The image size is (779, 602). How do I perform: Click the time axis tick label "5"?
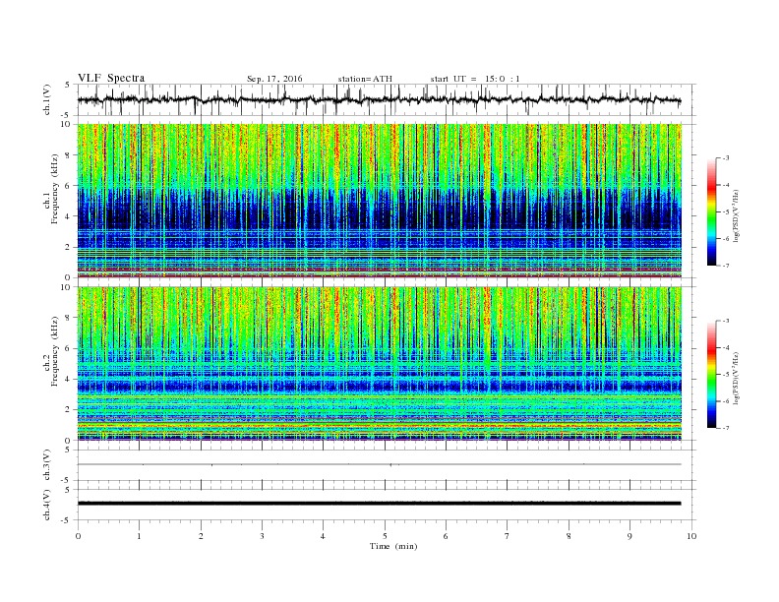[385, 536]
